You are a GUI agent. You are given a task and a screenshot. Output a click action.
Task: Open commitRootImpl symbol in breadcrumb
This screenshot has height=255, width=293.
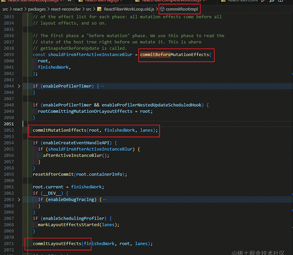tap(182, 9)
